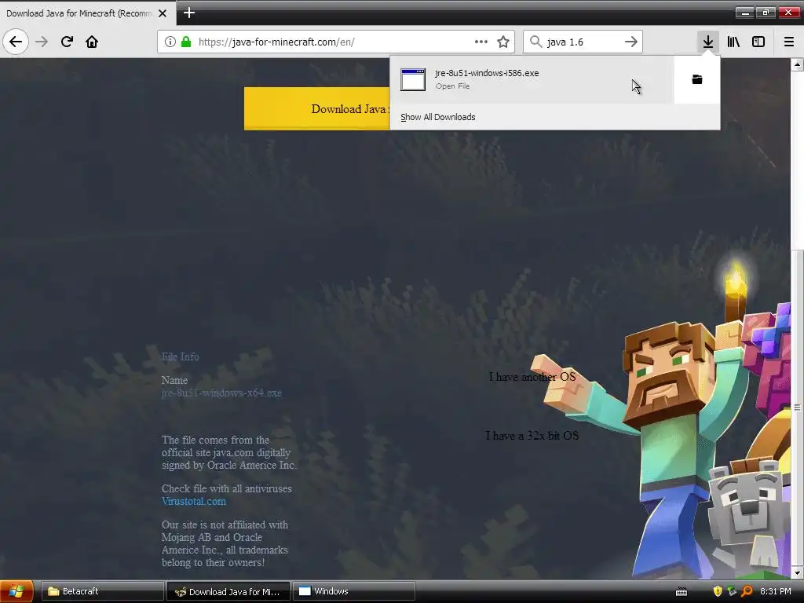Image resolution: width=804 pixels, height=603 pixels.
Task: Click the search magnifier icon
Action: pyautogui.click(x=535, y=42)
